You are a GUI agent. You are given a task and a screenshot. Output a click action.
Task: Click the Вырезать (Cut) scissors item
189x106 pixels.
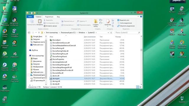[x=48, y=20]
